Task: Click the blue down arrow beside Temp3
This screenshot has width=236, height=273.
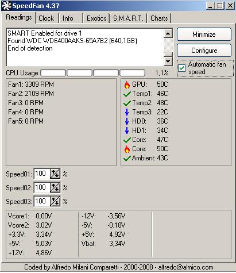Action: (x=127, y=112)
